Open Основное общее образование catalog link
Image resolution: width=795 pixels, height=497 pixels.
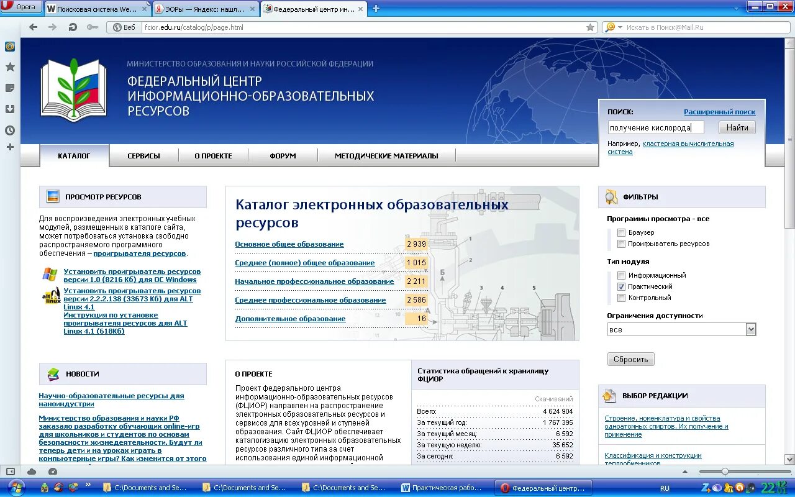pyautogui.click(x=289, y=244)
